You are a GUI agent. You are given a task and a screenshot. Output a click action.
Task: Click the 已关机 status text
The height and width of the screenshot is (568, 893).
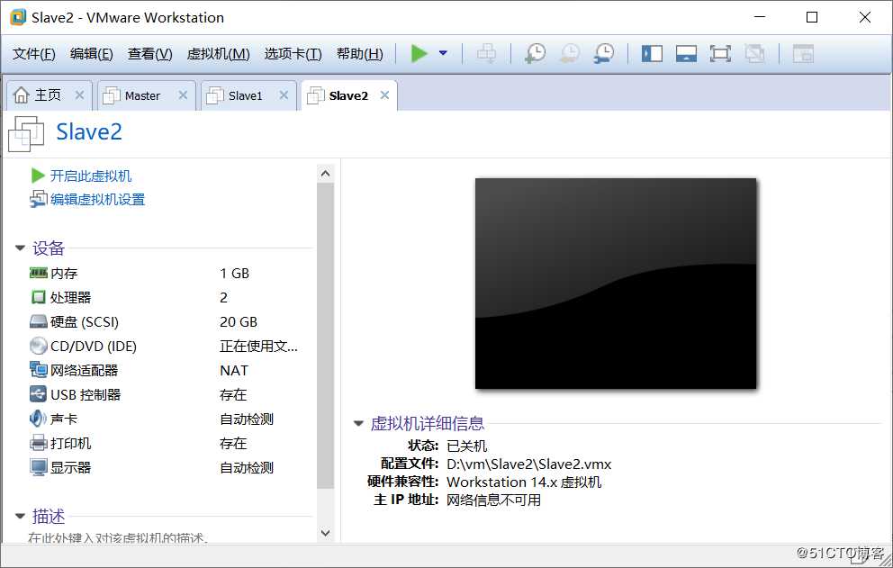pos(467,446)
